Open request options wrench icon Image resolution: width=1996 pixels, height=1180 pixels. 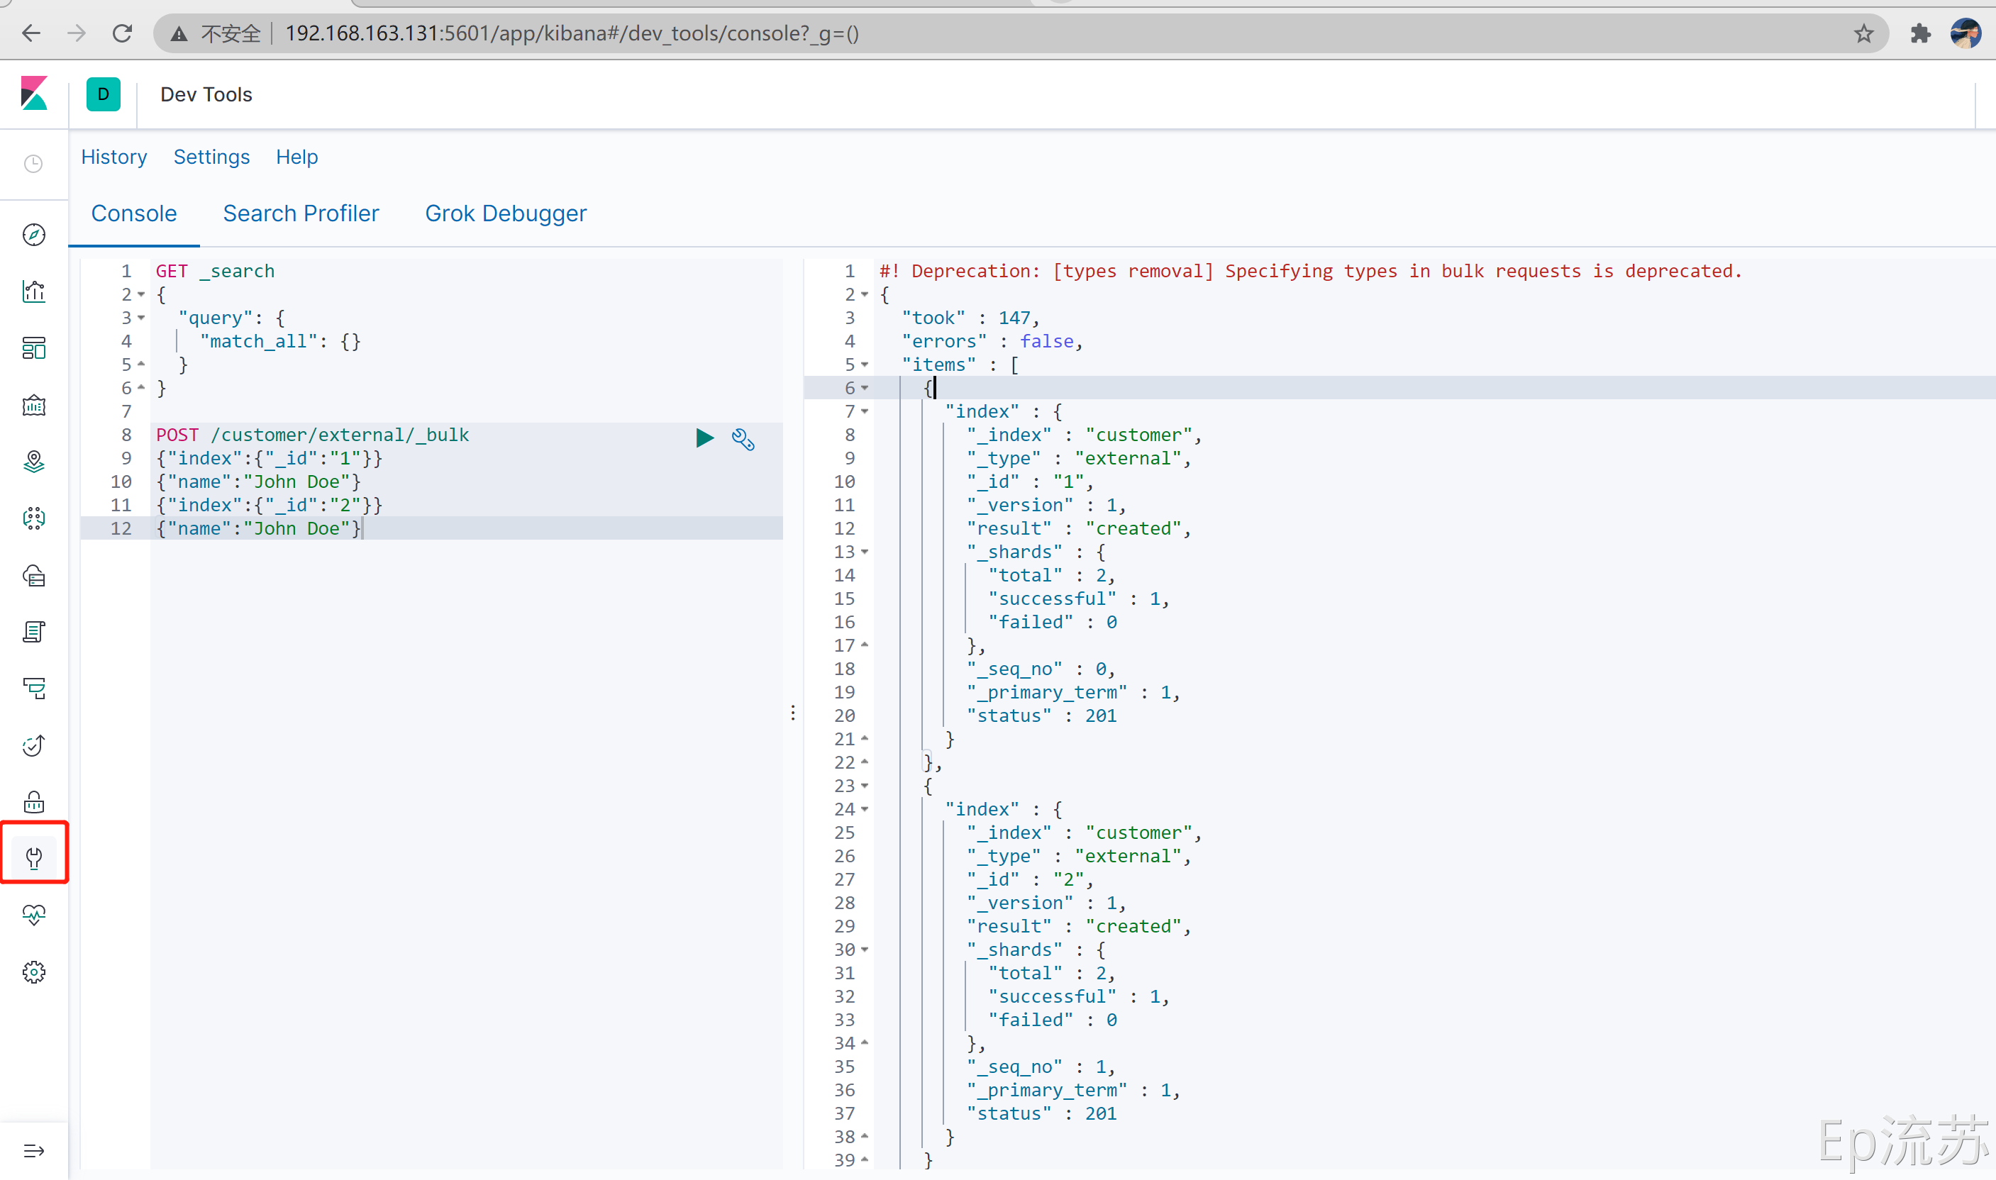coord(743,439)
